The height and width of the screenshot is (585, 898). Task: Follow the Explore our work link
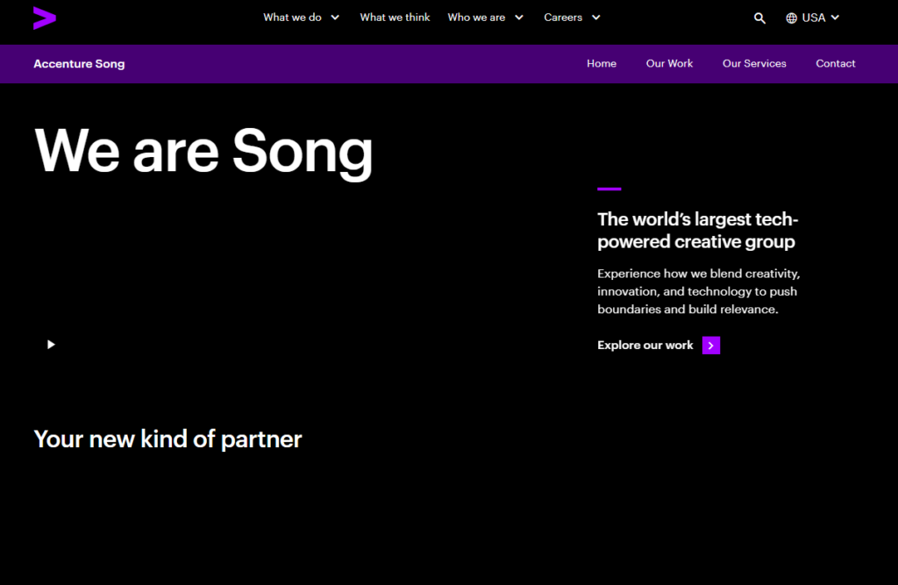[645, 346]
